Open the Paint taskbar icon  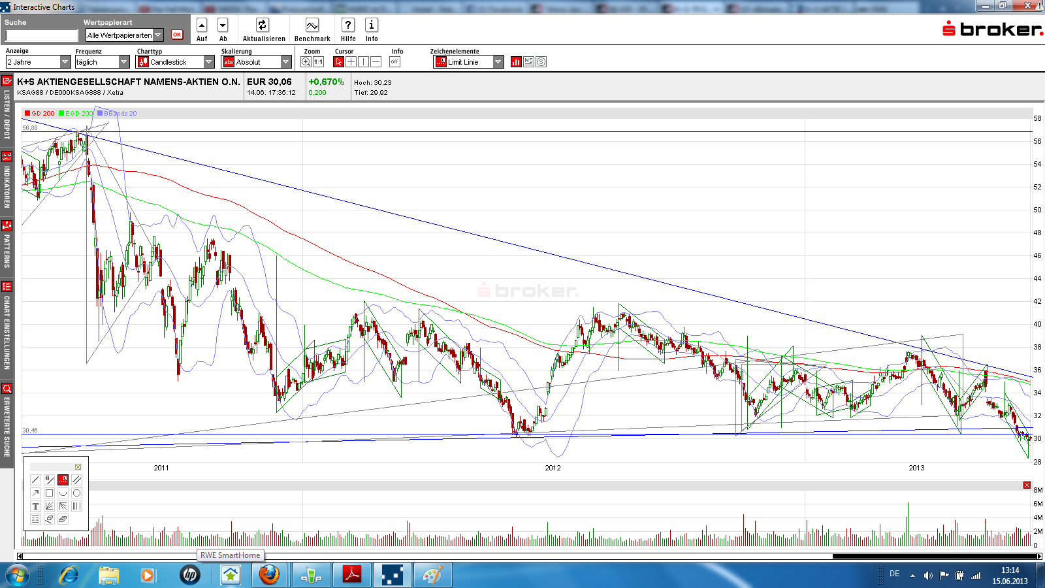click(x=432, y=575)
